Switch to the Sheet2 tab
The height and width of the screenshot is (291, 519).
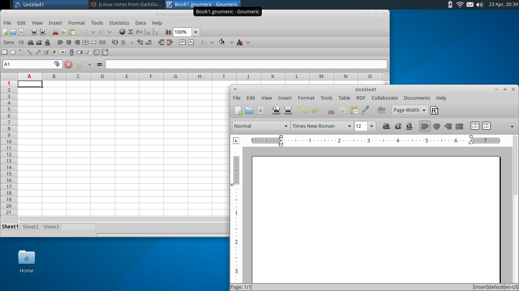pos(30,227)
